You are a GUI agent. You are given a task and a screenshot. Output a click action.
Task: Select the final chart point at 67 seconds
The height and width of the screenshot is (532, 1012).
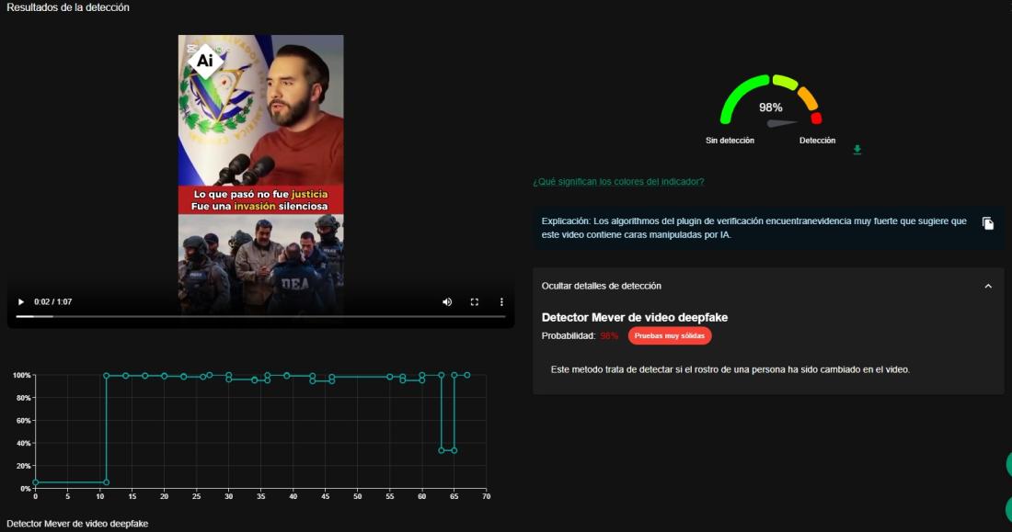click(467, 375)
